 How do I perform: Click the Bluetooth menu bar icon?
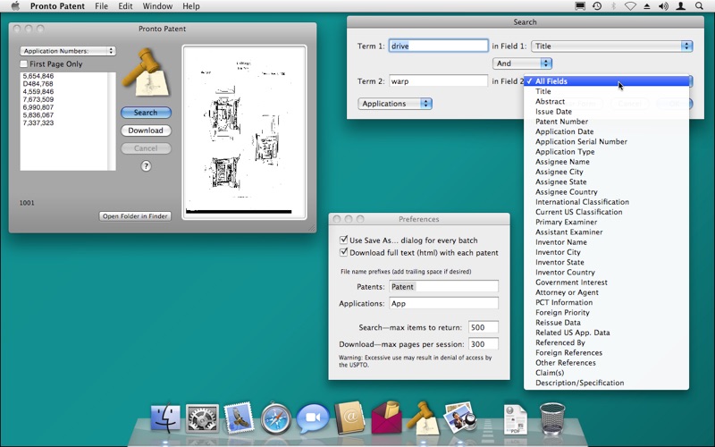pos(613,6)
